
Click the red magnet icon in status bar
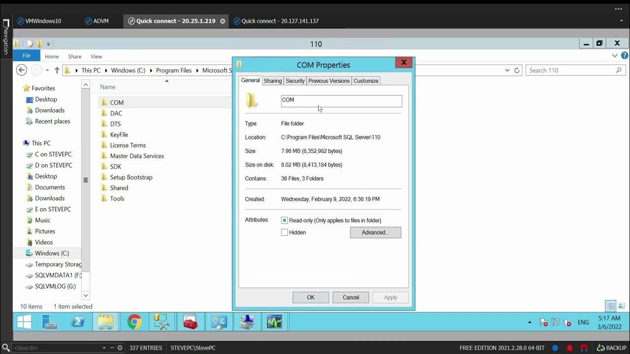(x=584, y=348)
